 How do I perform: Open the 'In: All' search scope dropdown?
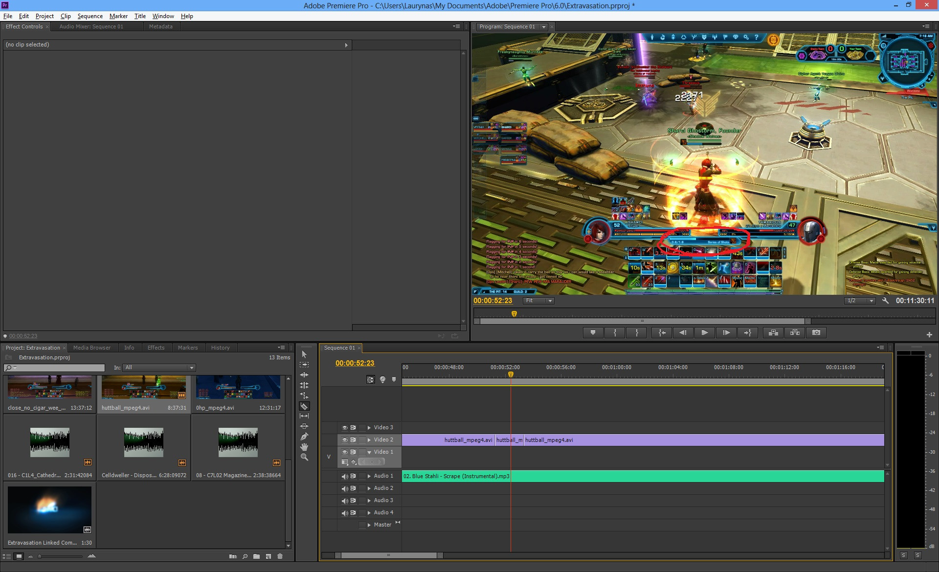(159, 368)
